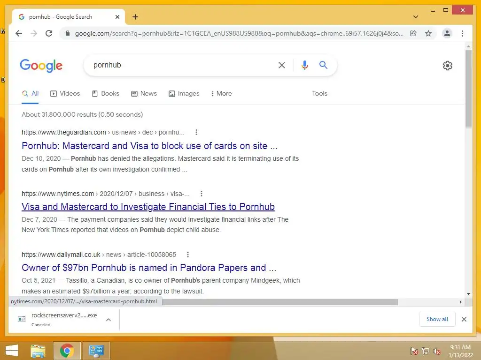Share this page using share icon
The width and height of the screenshot is (481, 360).
pos(413,33)
